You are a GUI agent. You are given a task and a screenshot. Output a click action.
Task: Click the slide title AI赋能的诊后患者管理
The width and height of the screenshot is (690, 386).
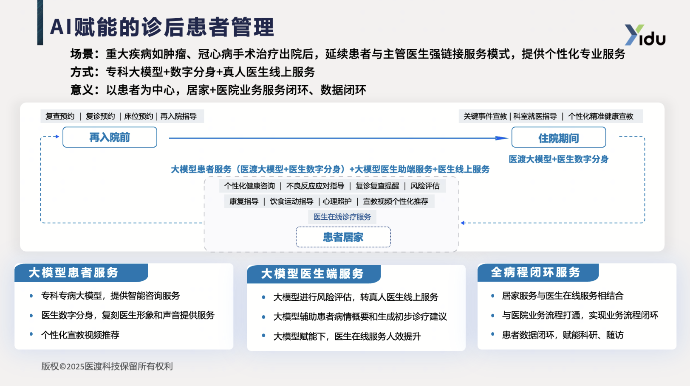(x=162, y=27)
